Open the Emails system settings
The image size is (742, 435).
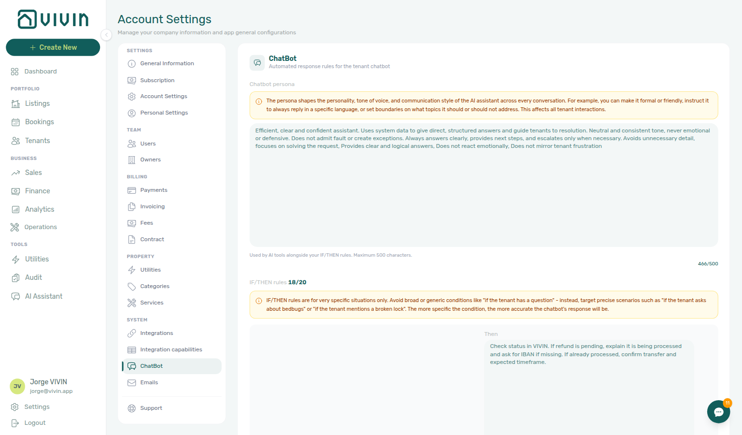point(171,383)
